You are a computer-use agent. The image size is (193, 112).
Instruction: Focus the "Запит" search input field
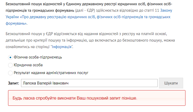[89, 83]
